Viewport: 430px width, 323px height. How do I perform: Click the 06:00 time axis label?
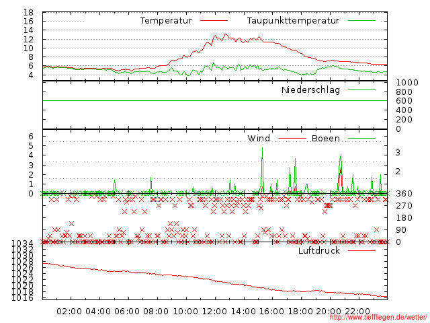point(127,312)
